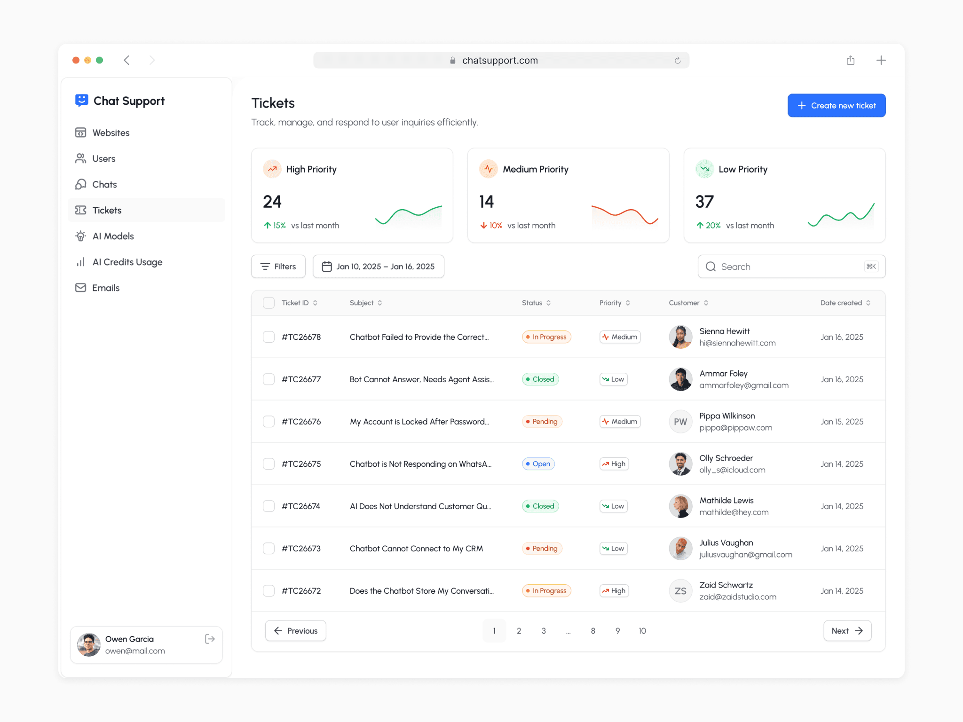
Task: Navigate to AI Credits Usage
Action: (x=127, y=262)
